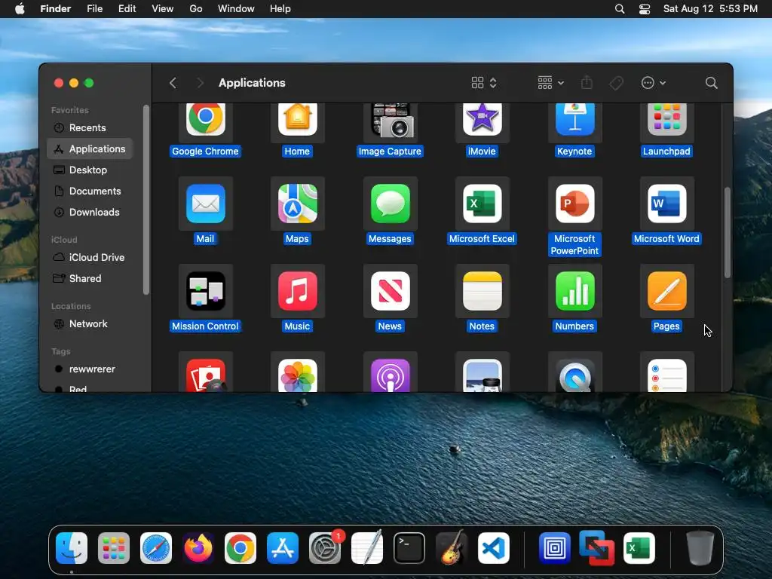Select the QuickTime Player app icon
772x579 pixels.
tap(574, 375)
